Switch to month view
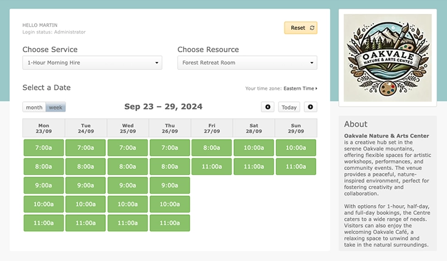 coord(34,107)
